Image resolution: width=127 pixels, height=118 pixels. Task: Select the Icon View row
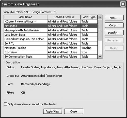51,52
